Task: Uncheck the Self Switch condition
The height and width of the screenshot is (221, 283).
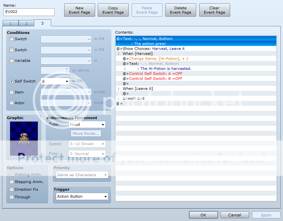Action: 12,81
